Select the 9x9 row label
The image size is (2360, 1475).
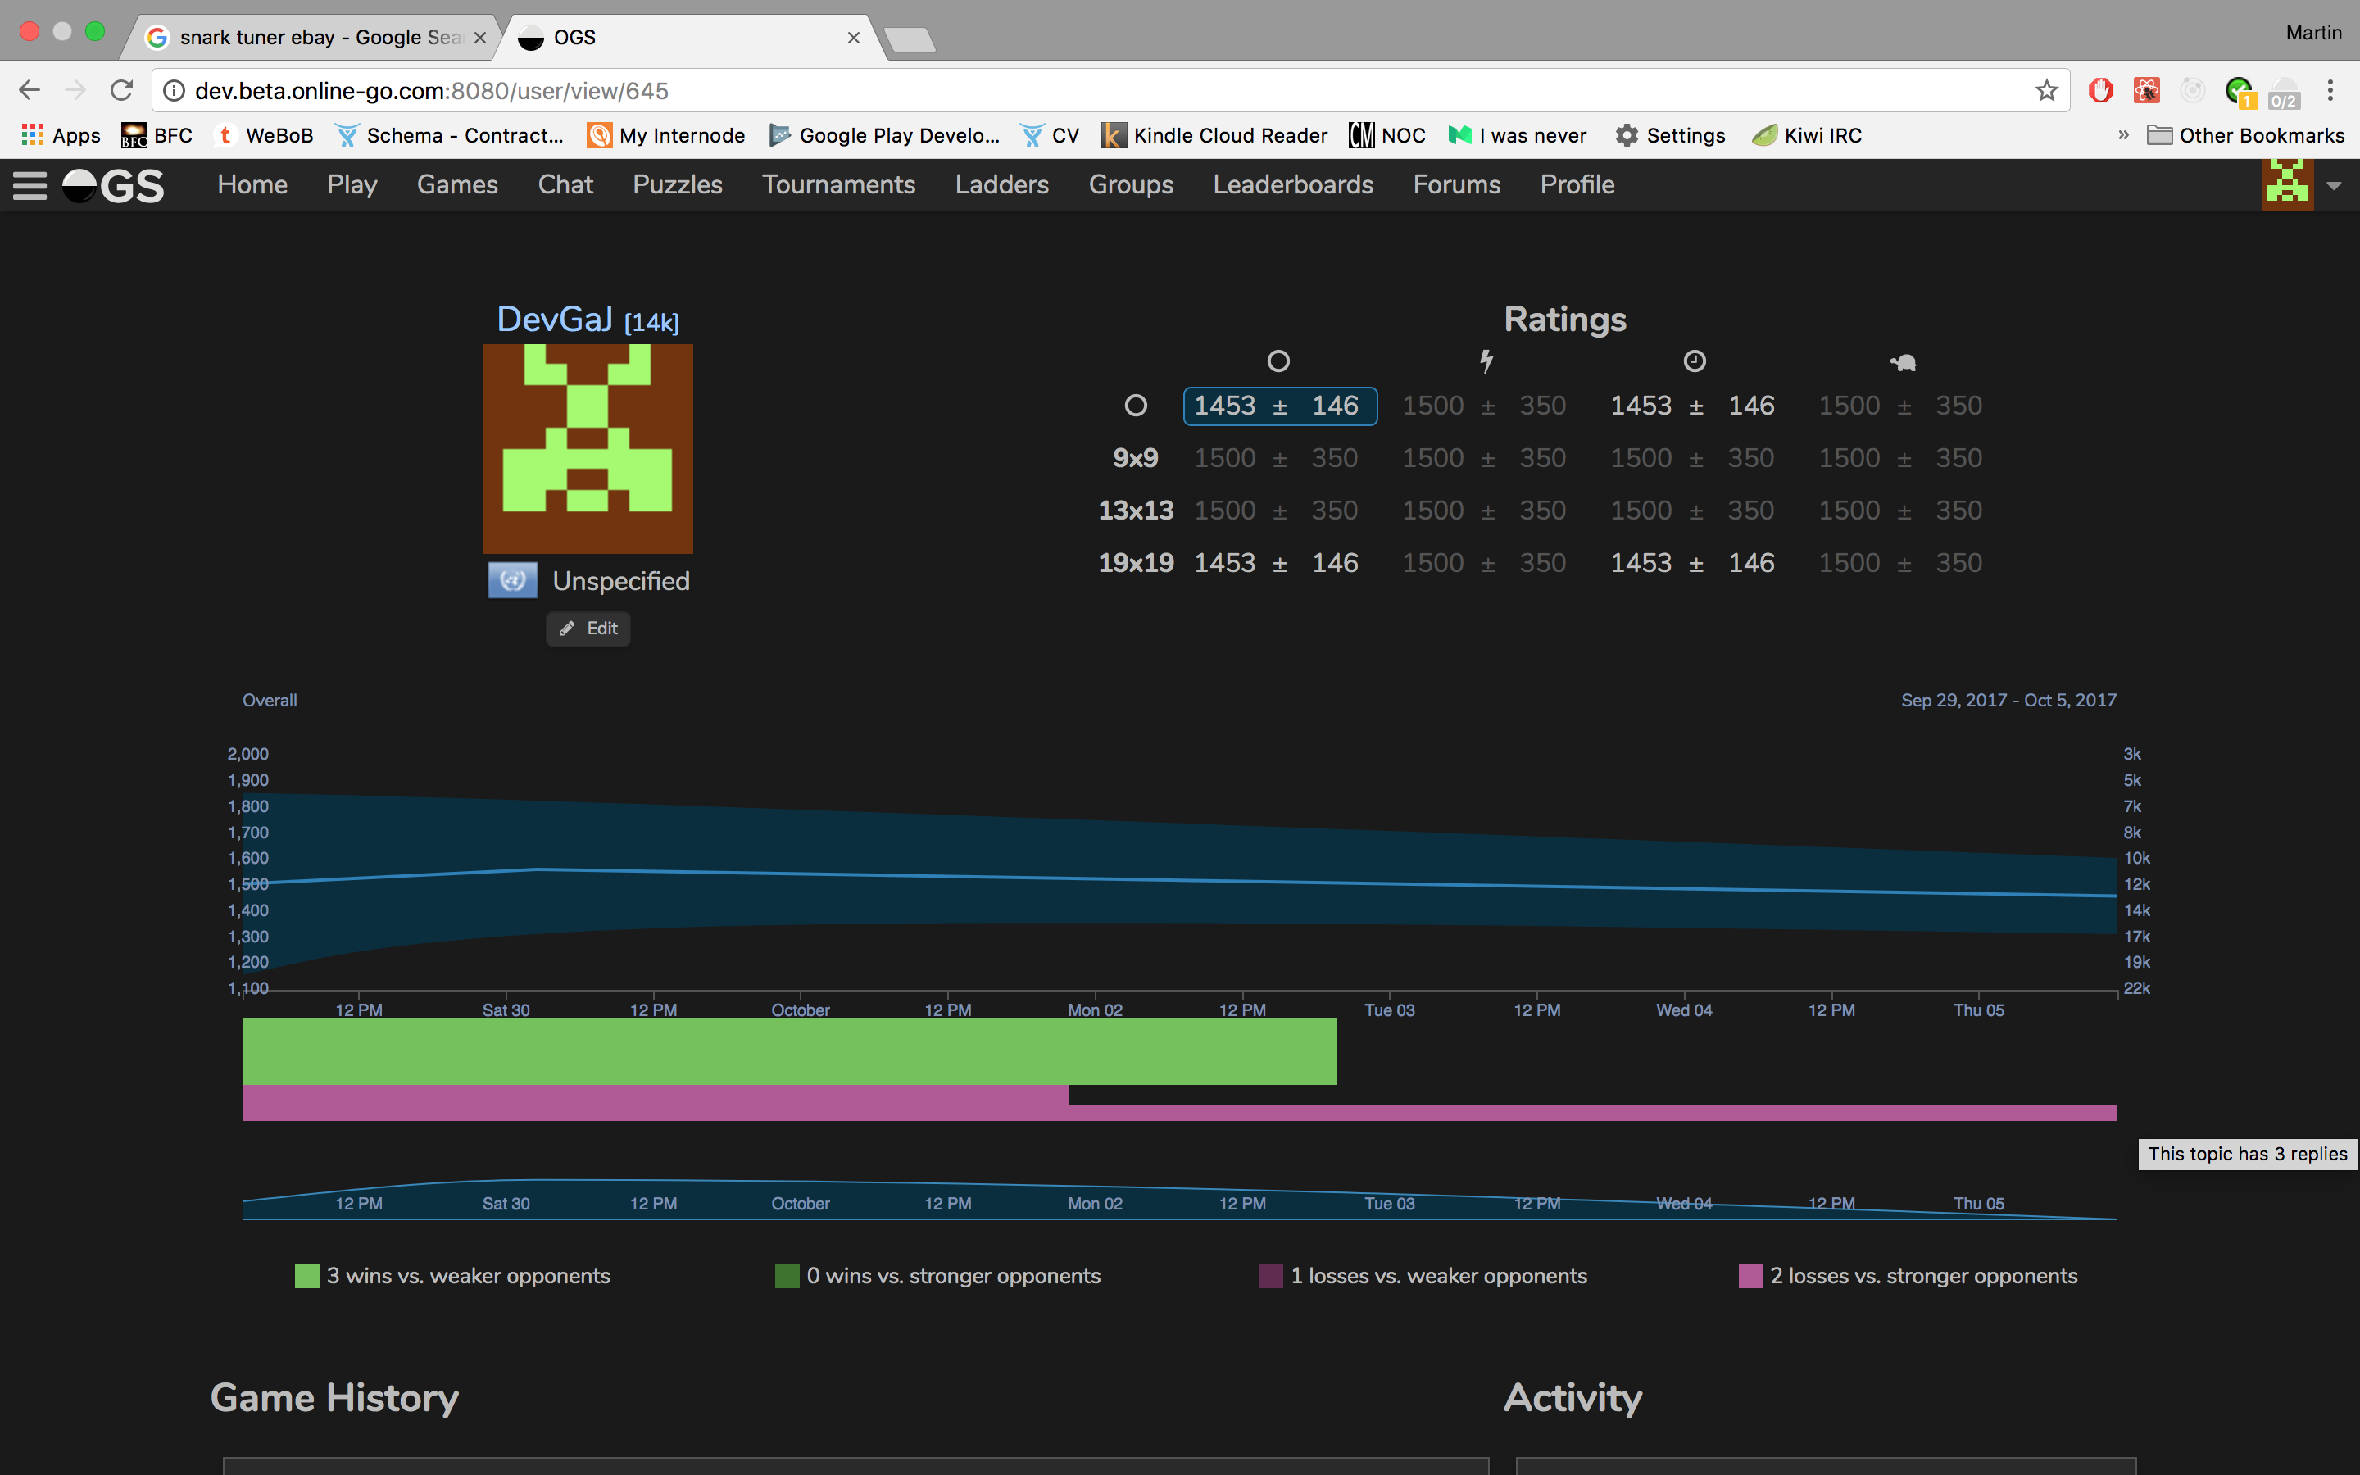click(1136, 459)
